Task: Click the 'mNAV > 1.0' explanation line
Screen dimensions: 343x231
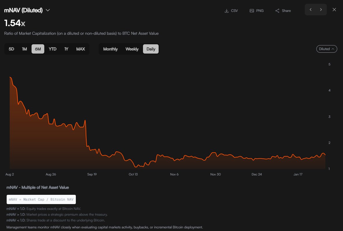Action: [x=57, y=214]
